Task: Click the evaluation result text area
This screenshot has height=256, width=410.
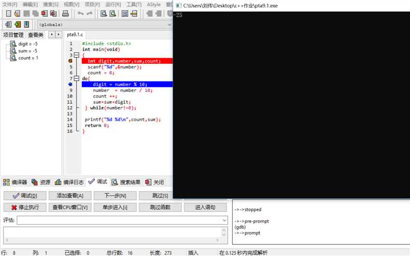Action: [x=115, y=235]
